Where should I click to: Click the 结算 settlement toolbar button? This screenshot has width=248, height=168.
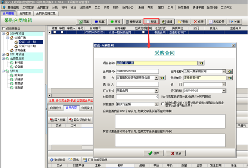(x=99, y=22)
